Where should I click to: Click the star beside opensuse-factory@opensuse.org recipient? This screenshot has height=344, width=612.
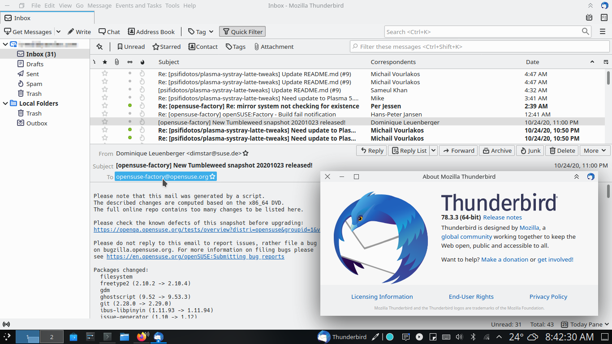tap(213, 176)
